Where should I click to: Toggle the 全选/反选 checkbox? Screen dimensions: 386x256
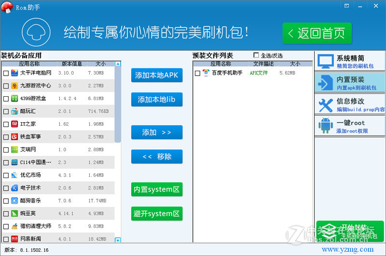tap(256, 55)
